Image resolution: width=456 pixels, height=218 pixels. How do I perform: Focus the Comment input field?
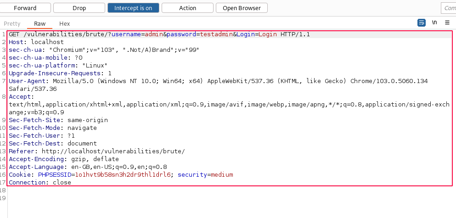pos(448,8)
